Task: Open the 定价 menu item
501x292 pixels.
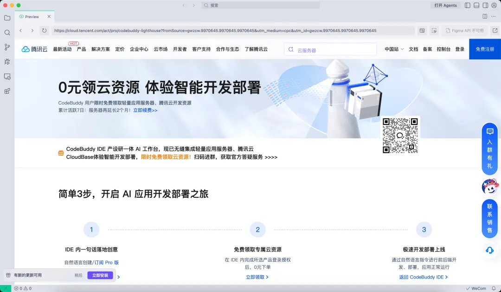Action: [120, 49]
